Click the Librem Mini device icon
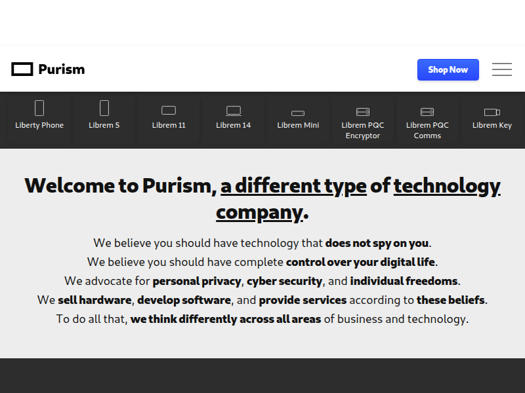Viewport: 525px width, 393px height. click(298, 113)
